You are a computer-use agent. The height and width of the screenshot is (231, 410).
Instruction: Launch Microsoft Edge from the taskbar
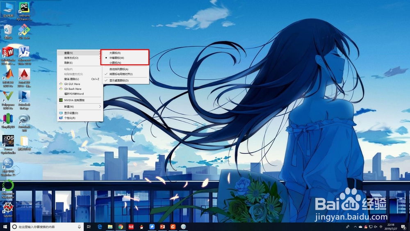tap(100, 227)
